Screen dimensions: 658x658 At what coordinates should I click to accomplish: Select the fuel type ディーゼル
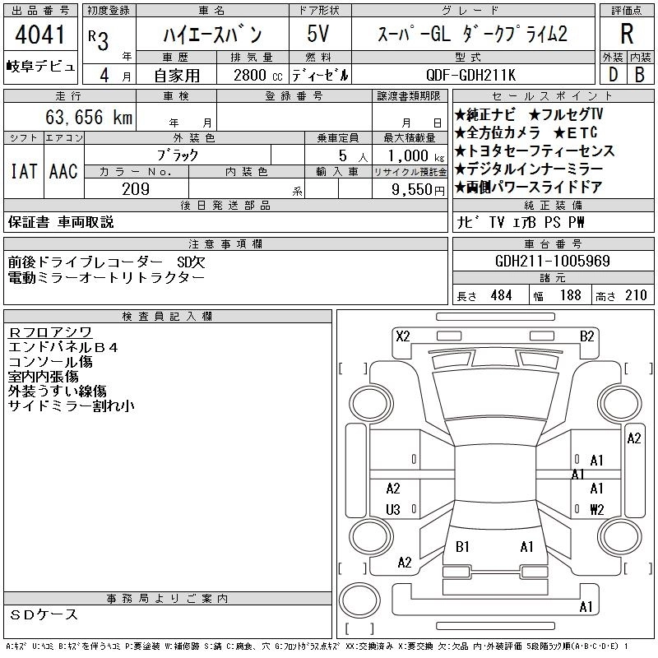[x=320, y=75]
